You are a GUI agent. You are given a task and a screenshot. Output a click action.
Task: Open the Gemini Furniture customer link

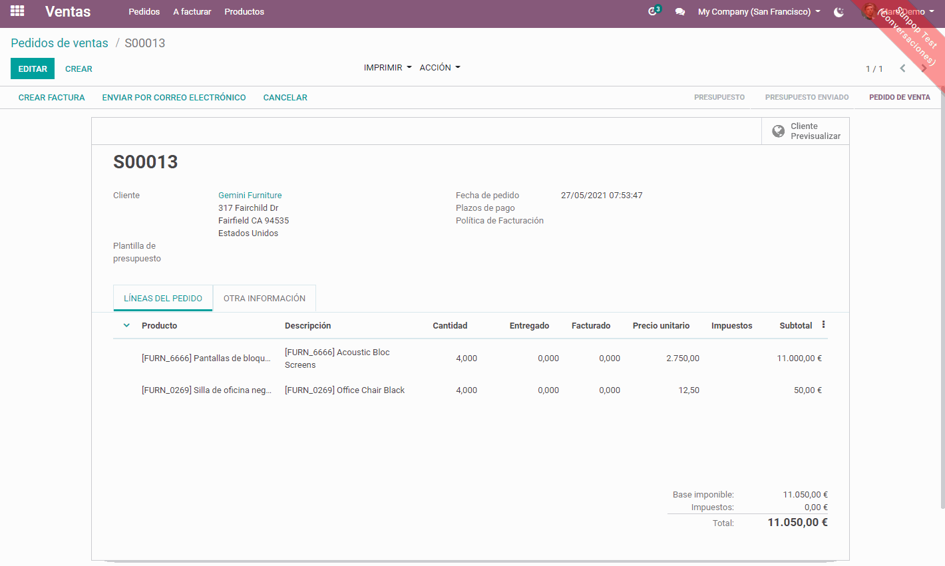coord(250,196)
